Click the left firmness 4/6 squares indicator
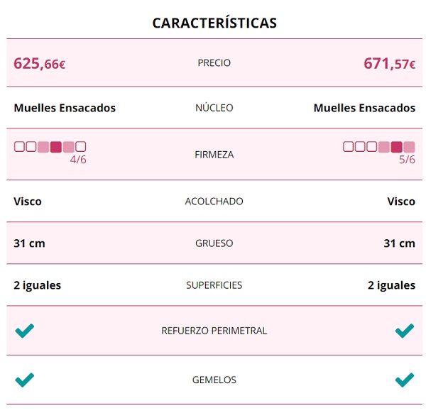This screenshot has height=413, width=426. tap(50, 147)
